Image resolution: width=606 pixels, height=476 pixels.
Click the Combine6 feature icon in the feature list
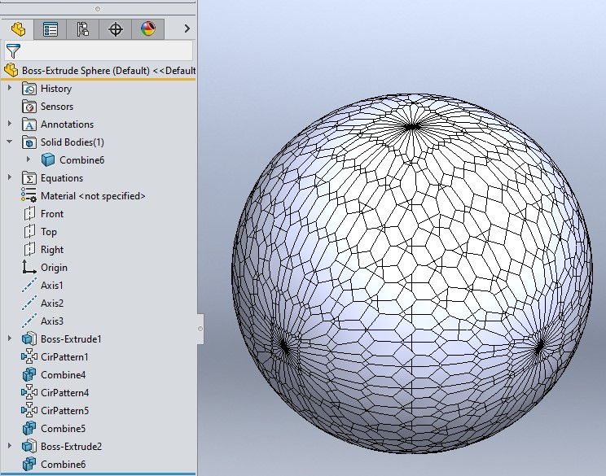click(x=29, y=464)
